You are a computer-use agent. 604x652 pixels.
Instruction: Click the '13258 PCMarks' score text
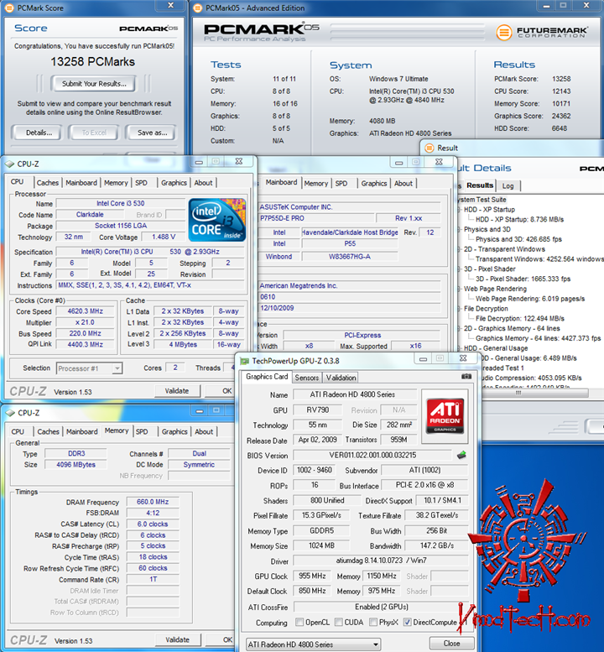pyautogui.click(x=93, y=62)
